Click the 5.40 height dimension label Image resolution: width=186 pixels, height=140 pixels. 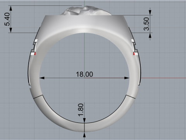point(7,19)
